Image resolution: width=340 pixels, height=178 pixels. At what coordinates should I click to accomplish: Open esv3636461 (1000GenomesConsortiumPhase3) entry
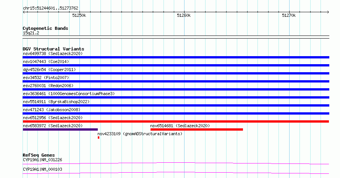point(69,94)
